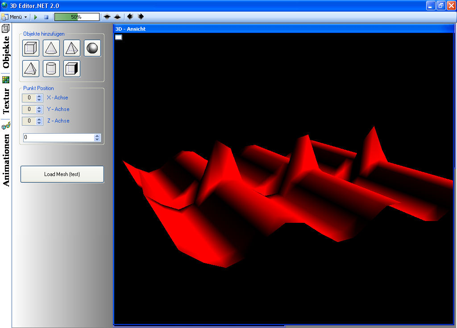
Task: Add the shaded cube with black side
Action: (x=72, y=69)
